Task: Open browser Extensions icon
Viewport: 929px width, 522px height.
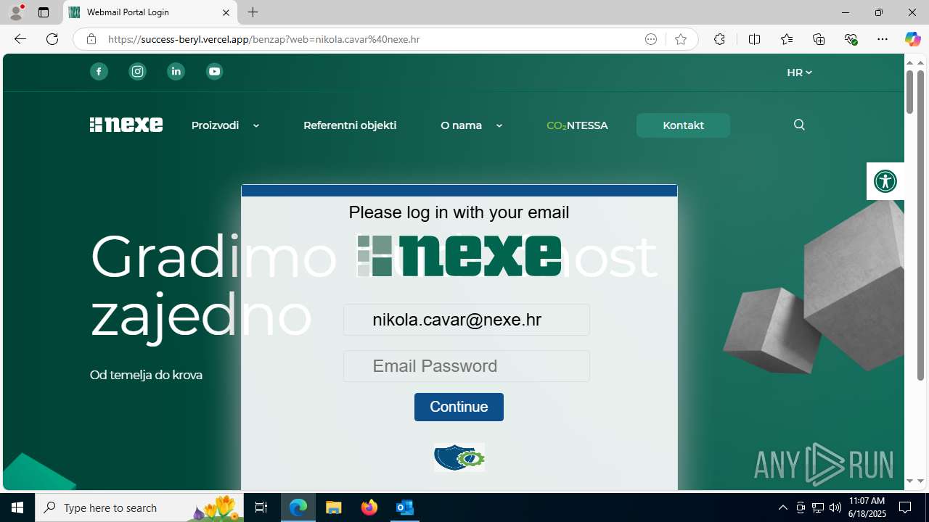Action: tap(719, 39)
